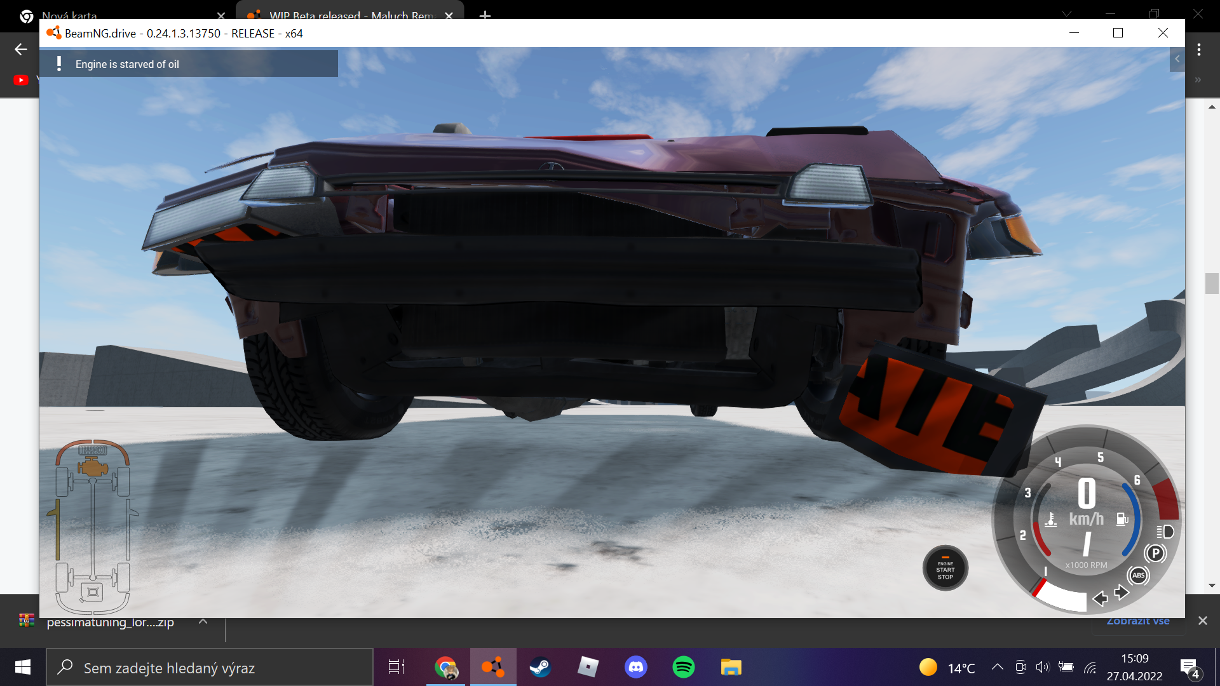This screenshot has width=1220, height=686.
Task: Click the speed readout 0 km/h
Action: [1087, 502]
